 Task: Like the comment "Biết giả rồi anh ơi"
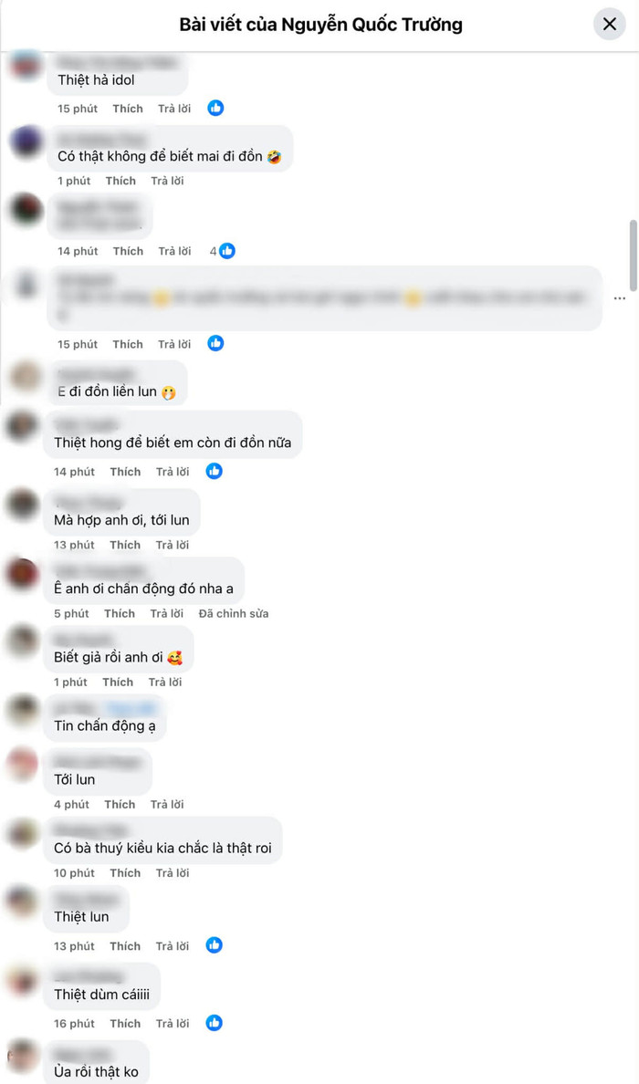[118, 682]
